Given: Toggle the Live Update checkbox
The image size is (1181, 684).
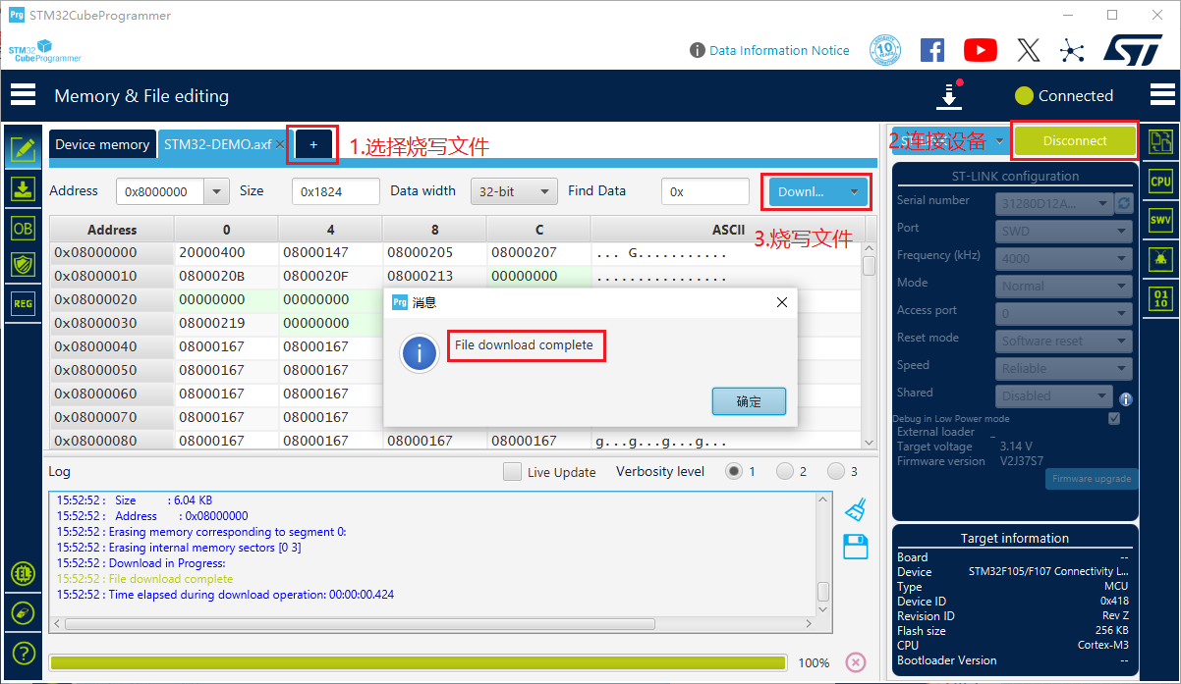Looking at the screenshot, I should coord(512,472).
